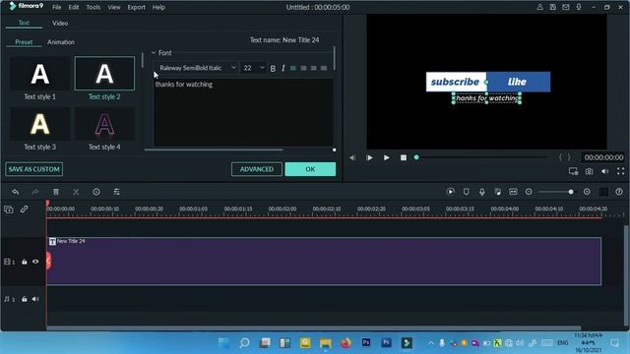Open the Edit menu
The height and width of the screenshot is (354, 630).
pos(74,7)
